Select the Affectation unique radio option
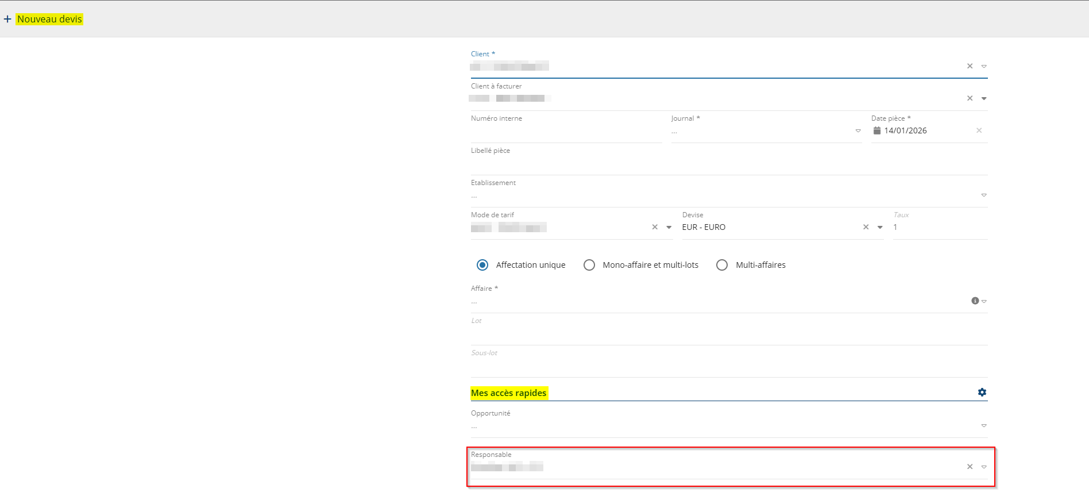 click(482, 265)
